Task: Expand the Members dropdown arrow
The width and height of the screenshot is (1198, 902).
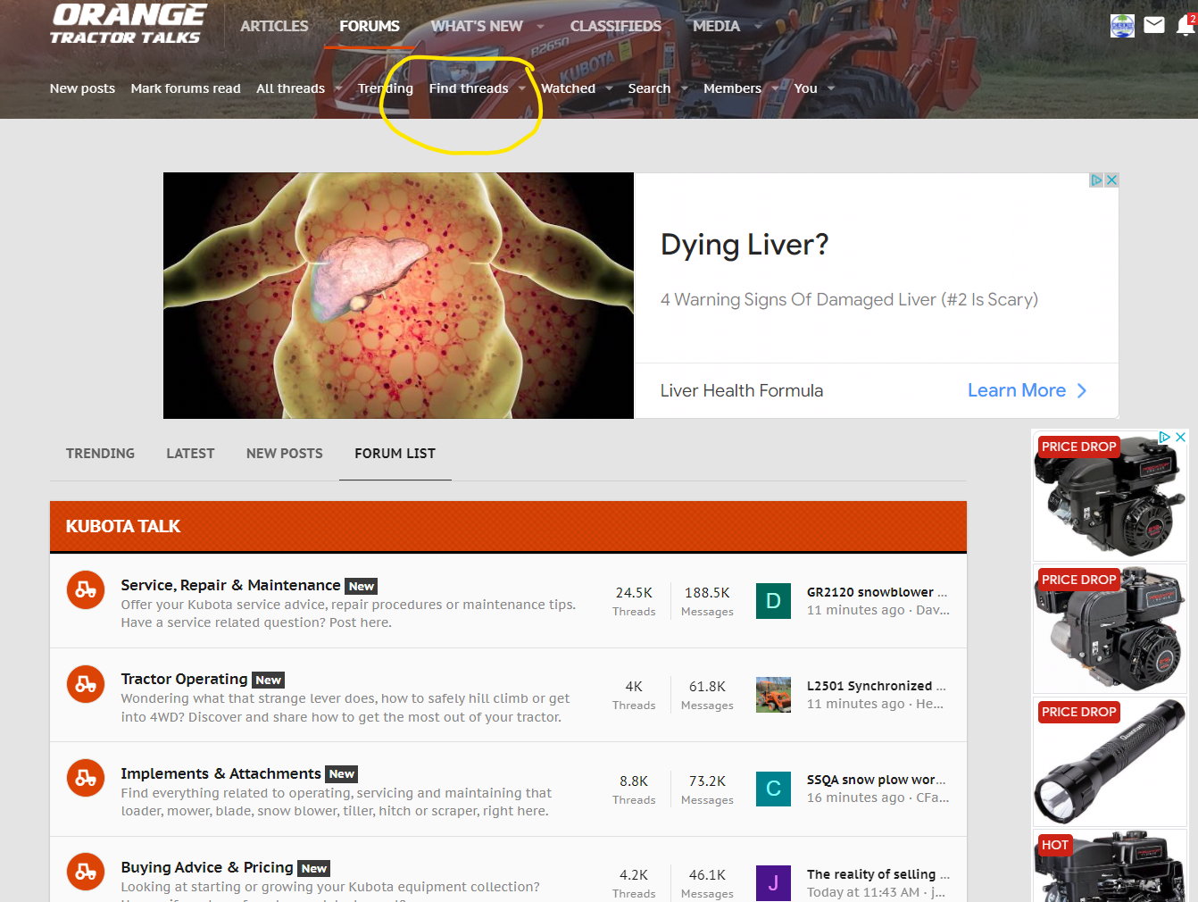Action: tap(775, 88)
